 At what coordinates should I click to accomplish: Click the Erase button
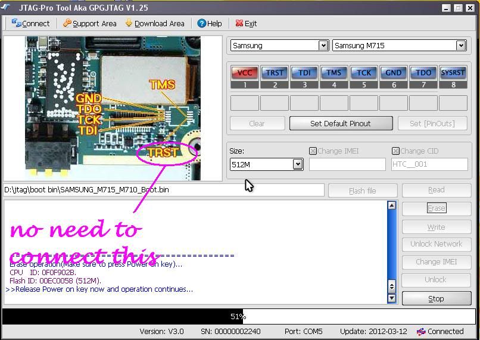pos(436,208)
